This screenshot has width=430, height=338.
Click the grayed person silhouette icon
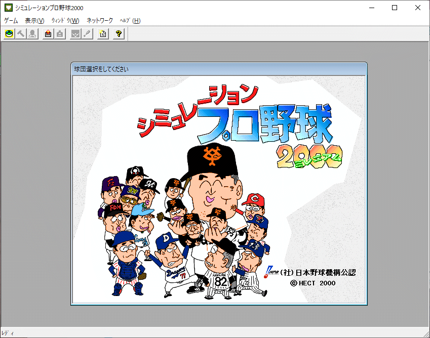pos(32,34)
